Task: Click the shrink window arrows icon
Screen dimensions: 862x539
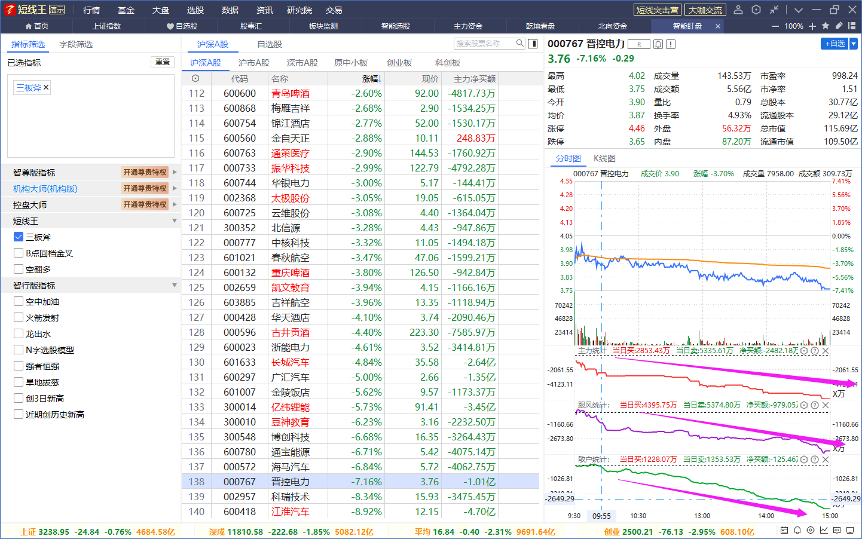Action: click(774, 10)
